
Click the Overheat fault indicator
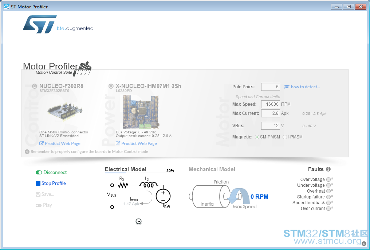pyautogui.click(x=328, y=191)
